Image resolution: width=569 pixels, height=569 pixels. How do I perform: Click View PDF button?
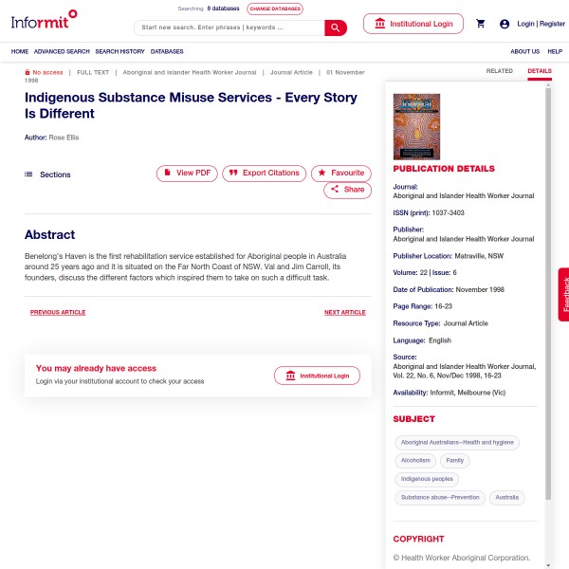click(187, 174)
